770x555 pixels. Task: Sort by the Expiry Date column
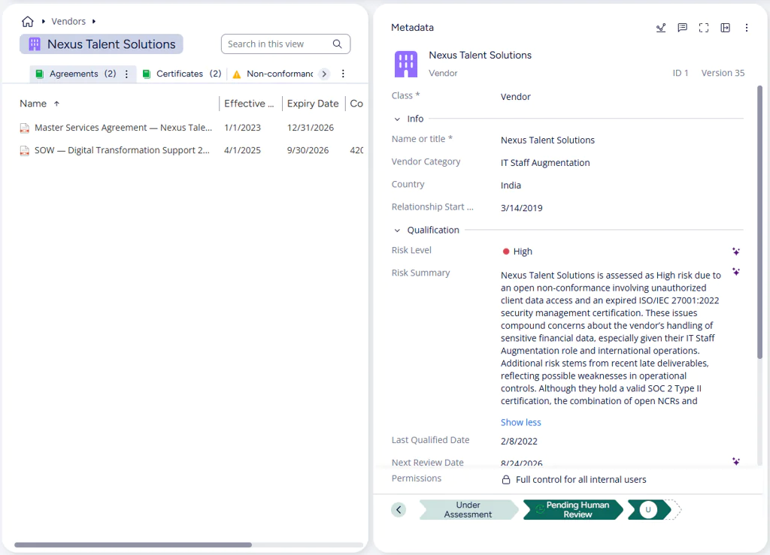tap(313, 104)
